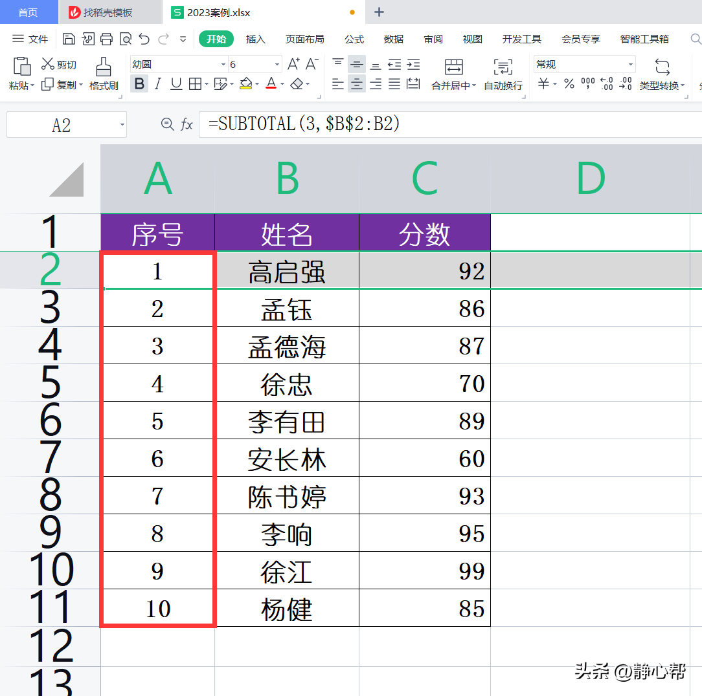The image size is (702, 696).
Task: Justify cell text
Action: coord(394,83)
